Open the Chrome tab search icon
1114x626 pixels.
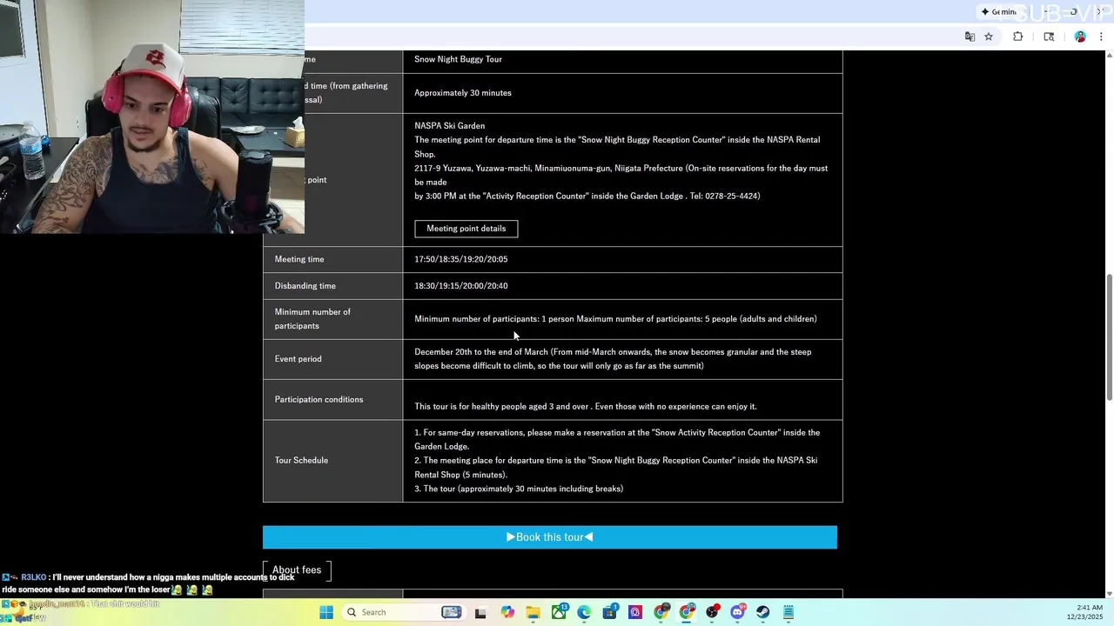click(x=1049, y=37)
